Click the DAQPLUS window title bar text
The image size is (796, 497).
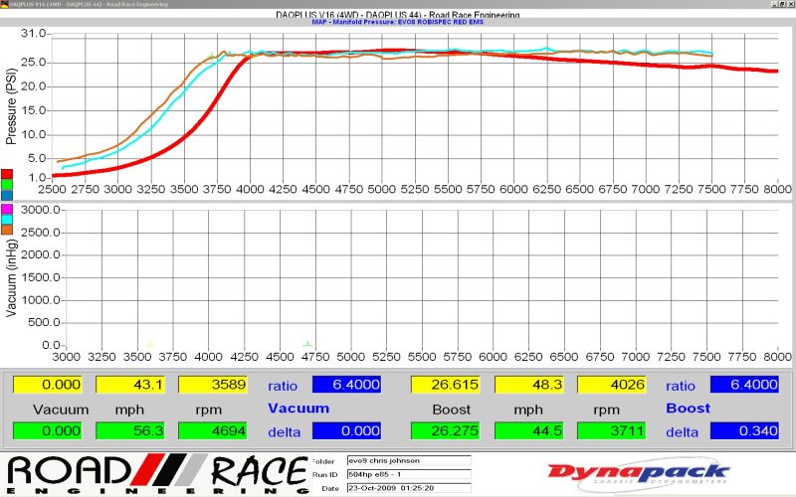[x=89, y=4]
